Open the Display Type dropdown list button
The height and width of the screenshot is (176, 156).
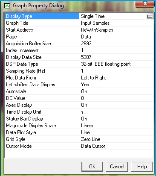[x=150, y=16]
